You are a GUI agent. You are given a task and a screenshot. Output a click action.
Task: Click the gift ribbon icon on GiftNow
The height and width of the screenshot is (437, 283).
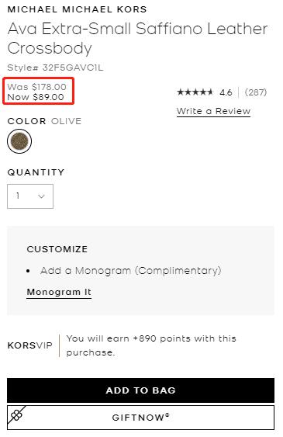(16, 416)
